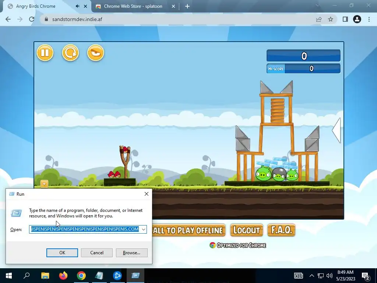Open the F.A.Q. button below the game
Image resolution: width=377 pixels, height=283 pixels.
tap(281, 230)
